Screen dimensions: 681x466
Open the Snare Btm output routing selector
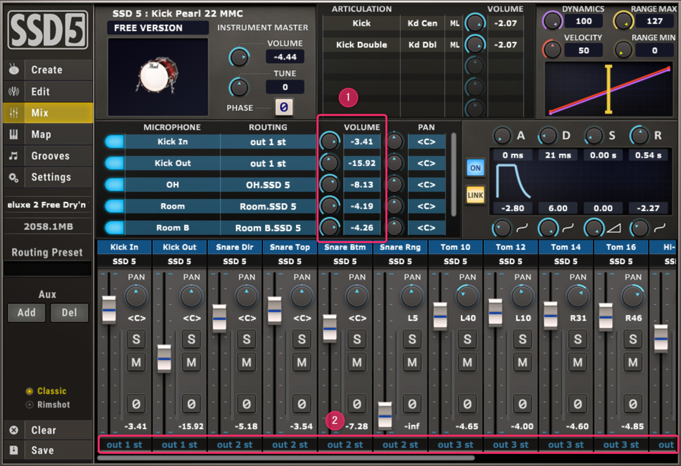(345, 444)
